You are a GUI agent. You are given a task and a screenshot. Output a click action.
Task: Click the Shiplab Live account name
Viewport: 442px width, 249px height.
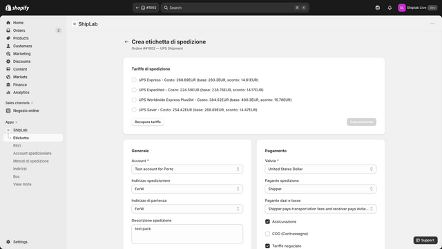click(416, 8)
